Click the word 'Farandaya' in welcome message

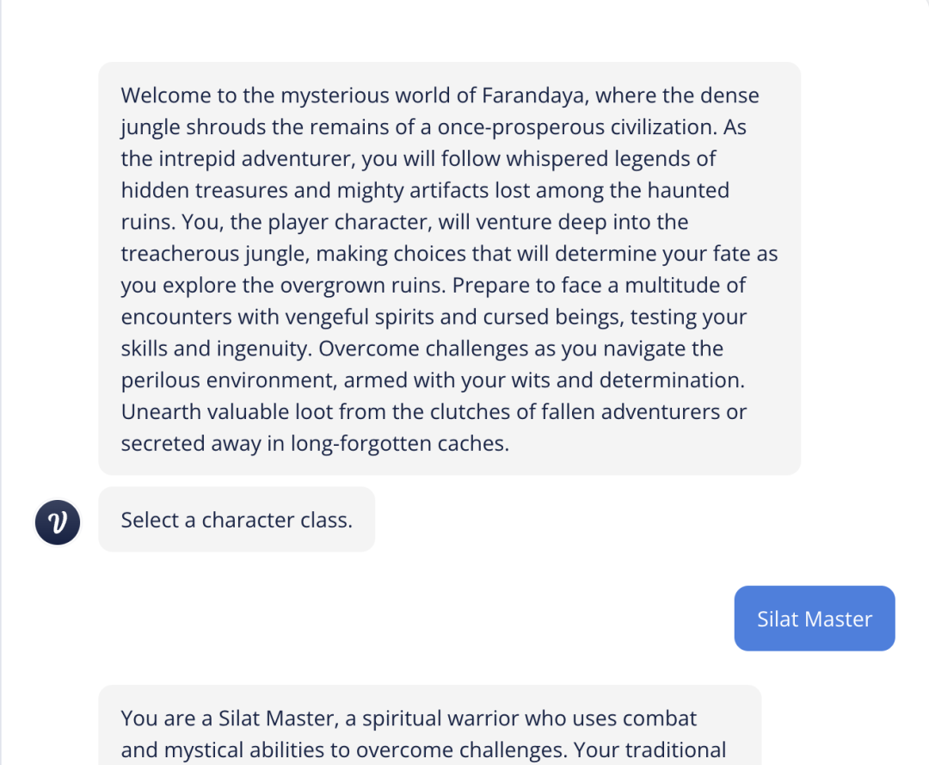533,96
